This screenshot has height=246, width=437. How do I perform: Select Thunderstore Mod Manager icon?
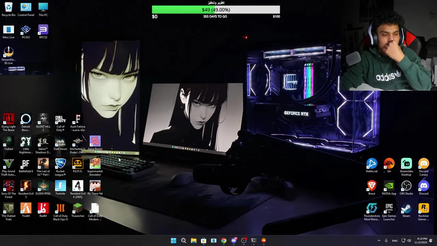point(372,212)
